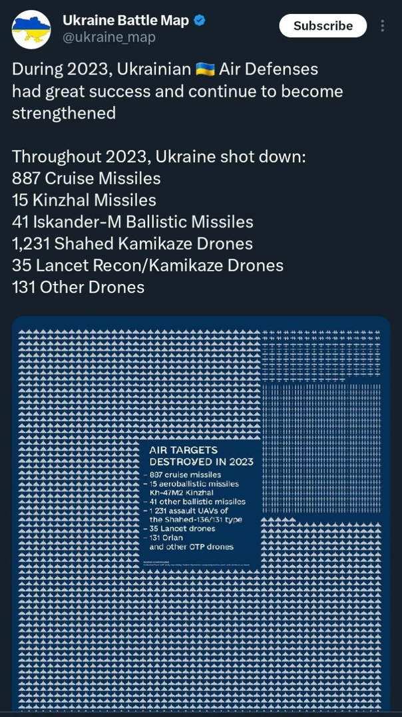Select the '41 Iskander-M Ballistic Missiles' line
The image size is (402, 717).
132,221
